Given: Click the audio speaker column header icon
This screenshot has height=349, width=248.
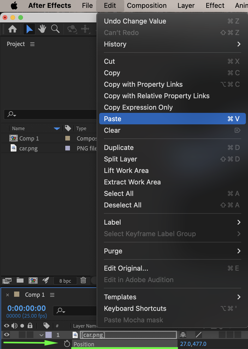Looking at the screenshot, I should [14, 325].
